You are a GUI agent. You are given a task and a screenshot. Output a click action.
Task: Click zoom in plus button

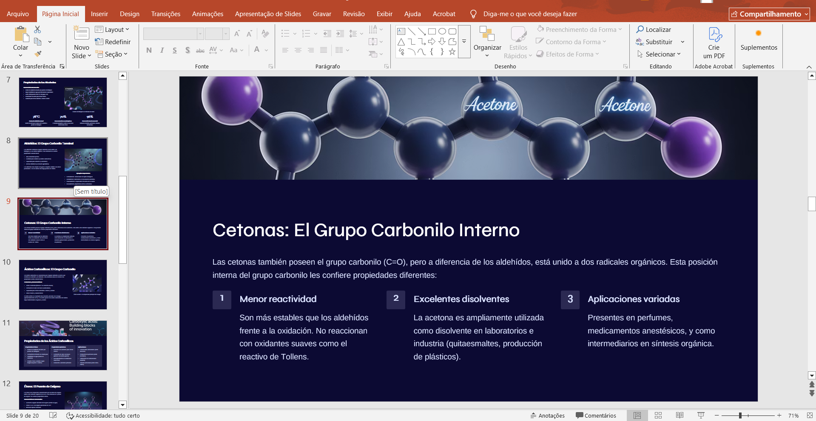[779, 415]
